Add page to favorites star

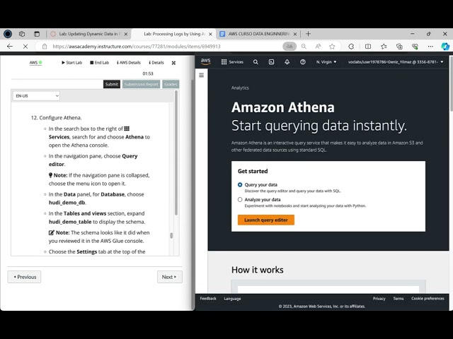point(332,46)
